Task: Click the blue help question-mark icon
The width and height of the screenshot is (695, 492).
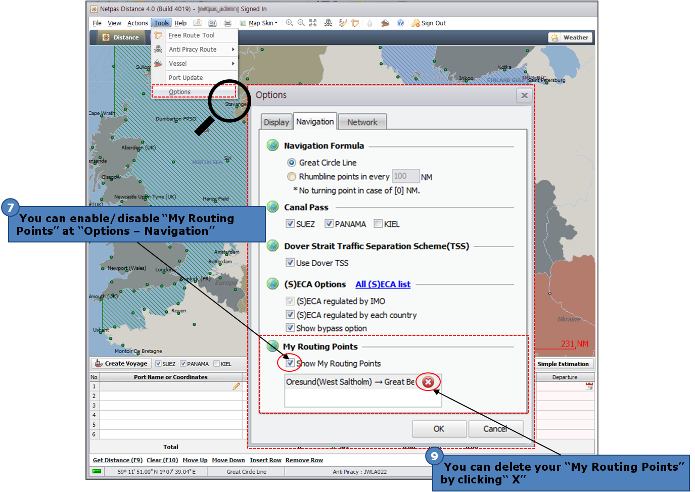Action: tap(400, 23)
